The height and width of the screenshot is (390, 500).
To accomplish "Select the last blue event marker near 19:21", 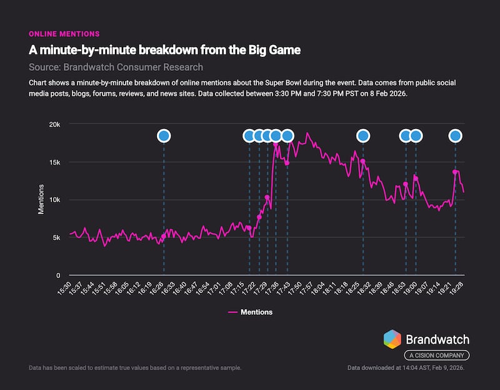I will (455, 136).
